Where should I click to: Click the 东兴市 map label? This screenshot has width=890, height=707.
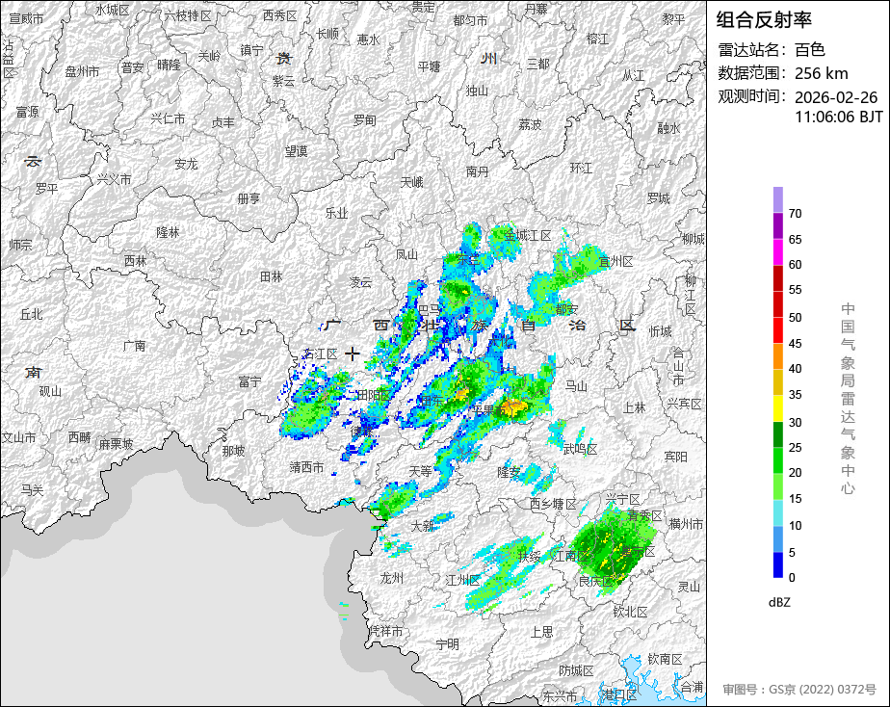click(x=560, y=696)
